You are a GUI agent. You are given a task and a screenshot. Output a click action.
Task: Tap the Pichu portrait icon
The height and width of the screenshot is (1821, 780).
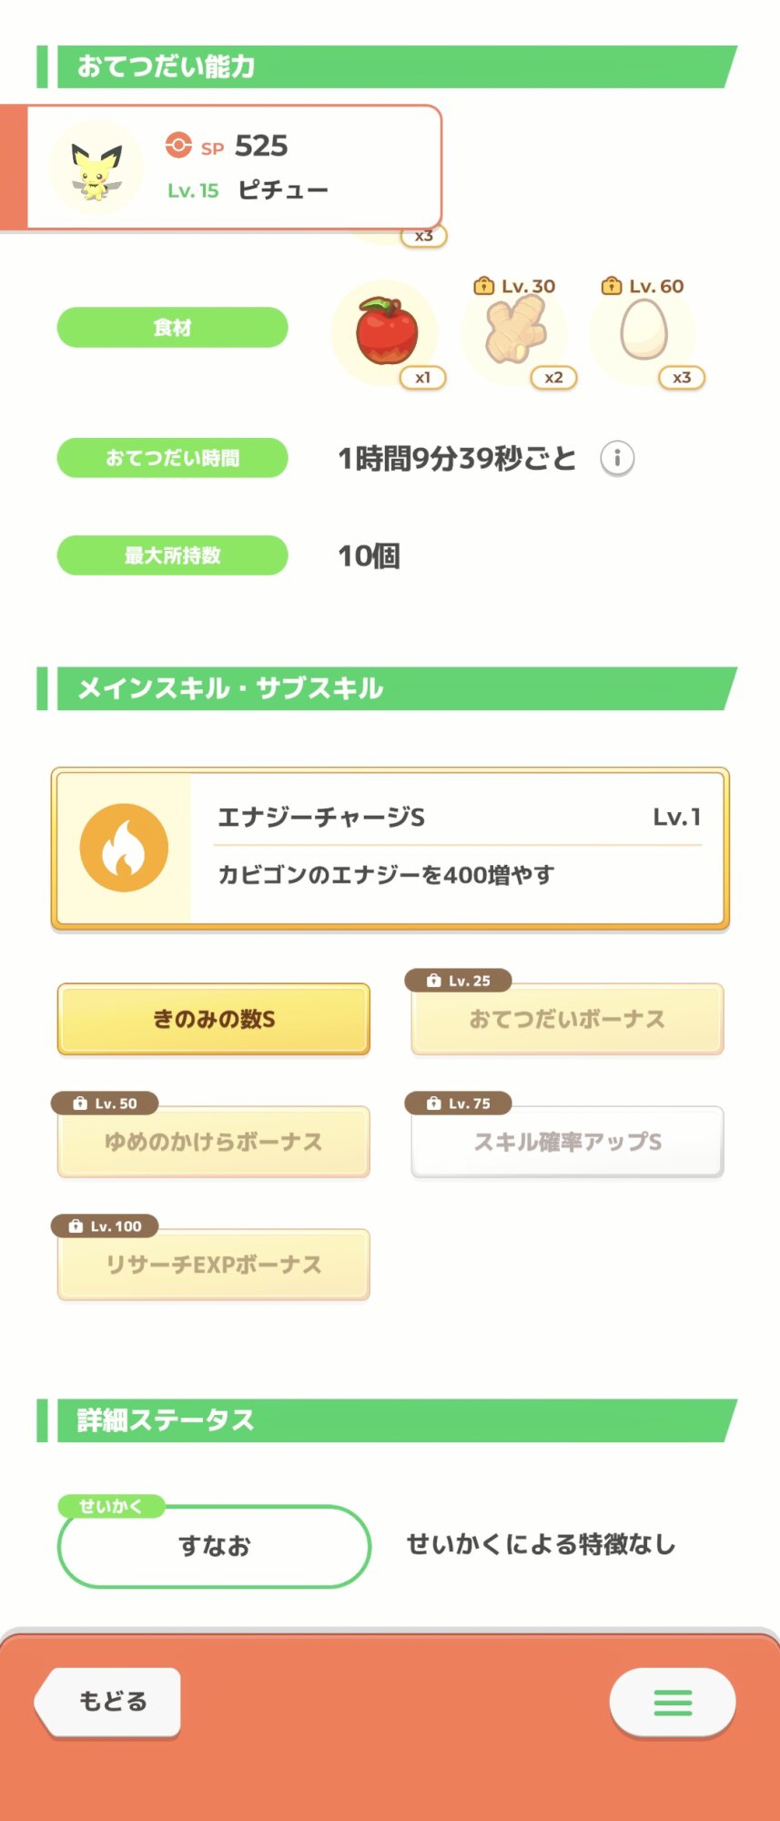[96, 168]
